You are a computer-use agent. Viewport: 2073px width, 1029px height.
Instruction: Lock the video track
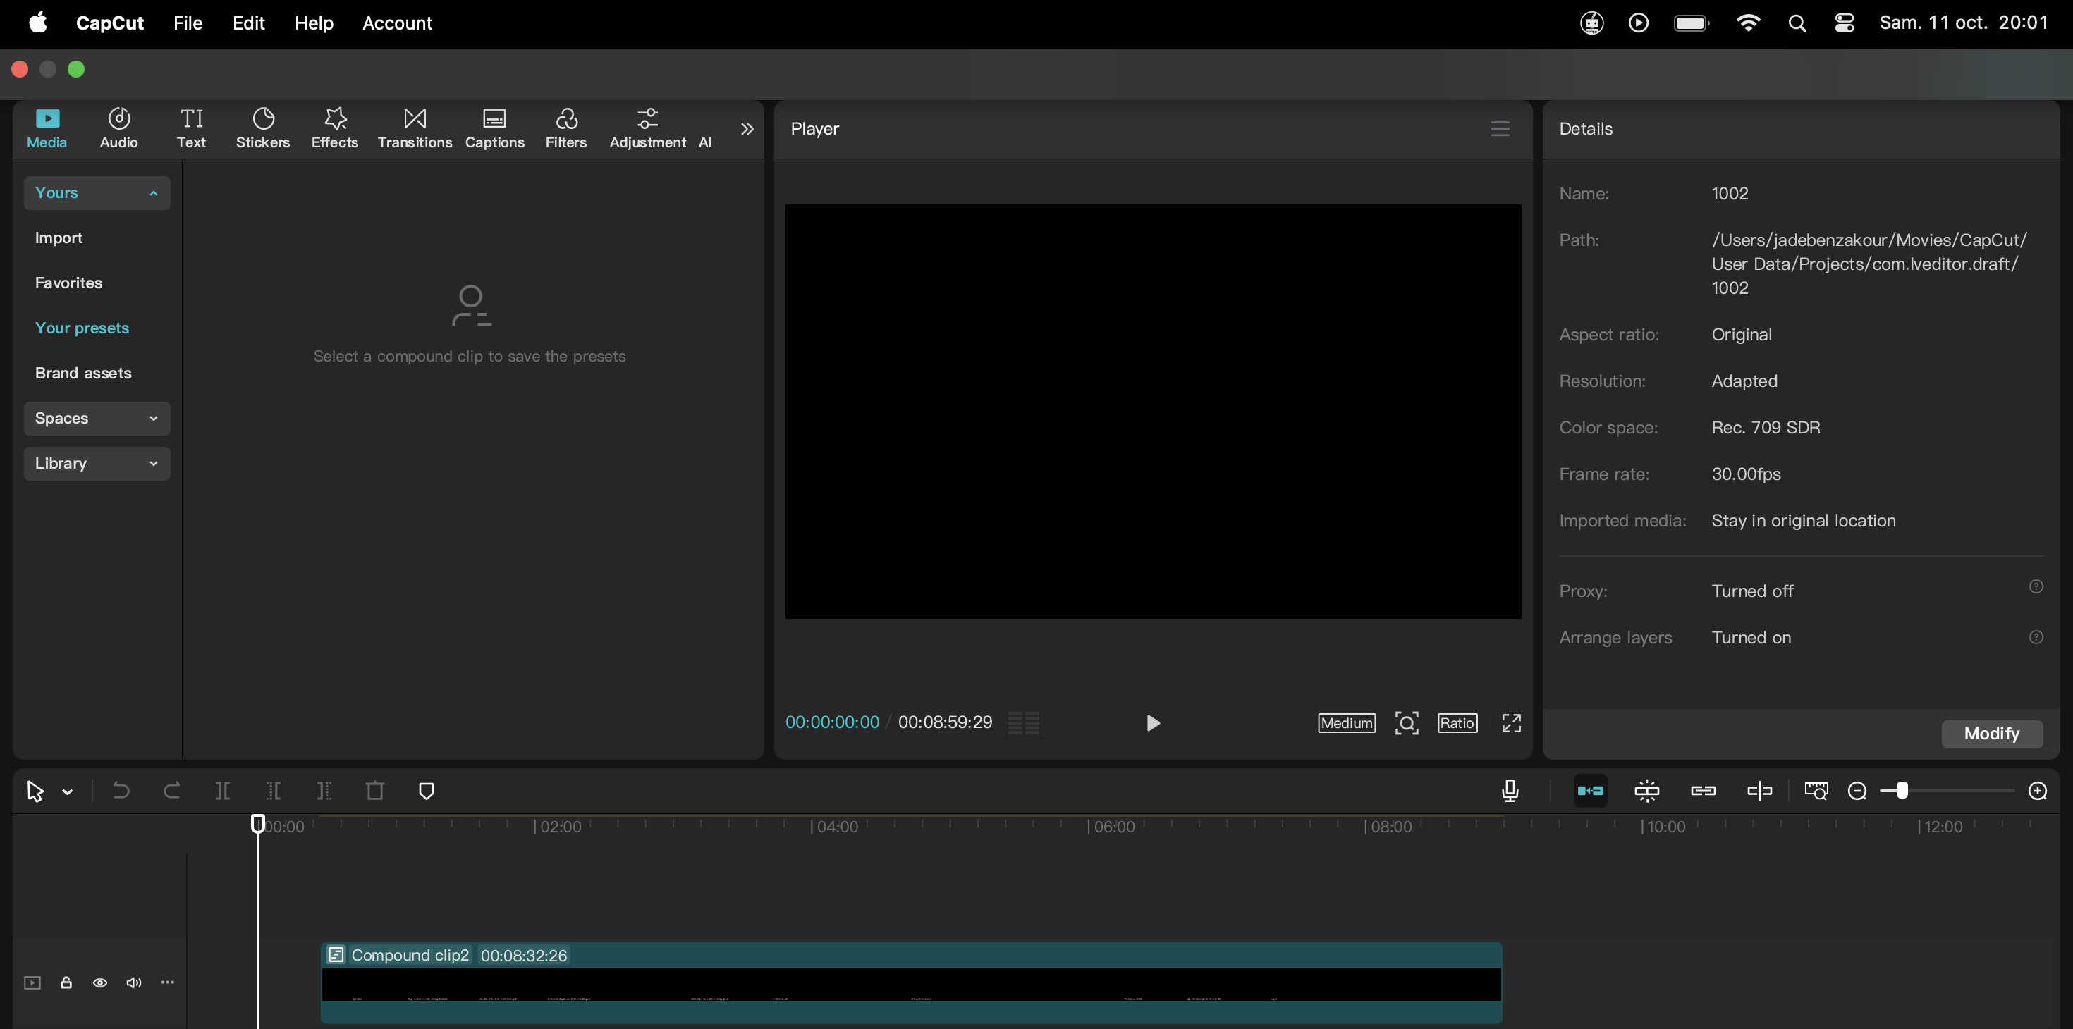click(x=66, y=982)
